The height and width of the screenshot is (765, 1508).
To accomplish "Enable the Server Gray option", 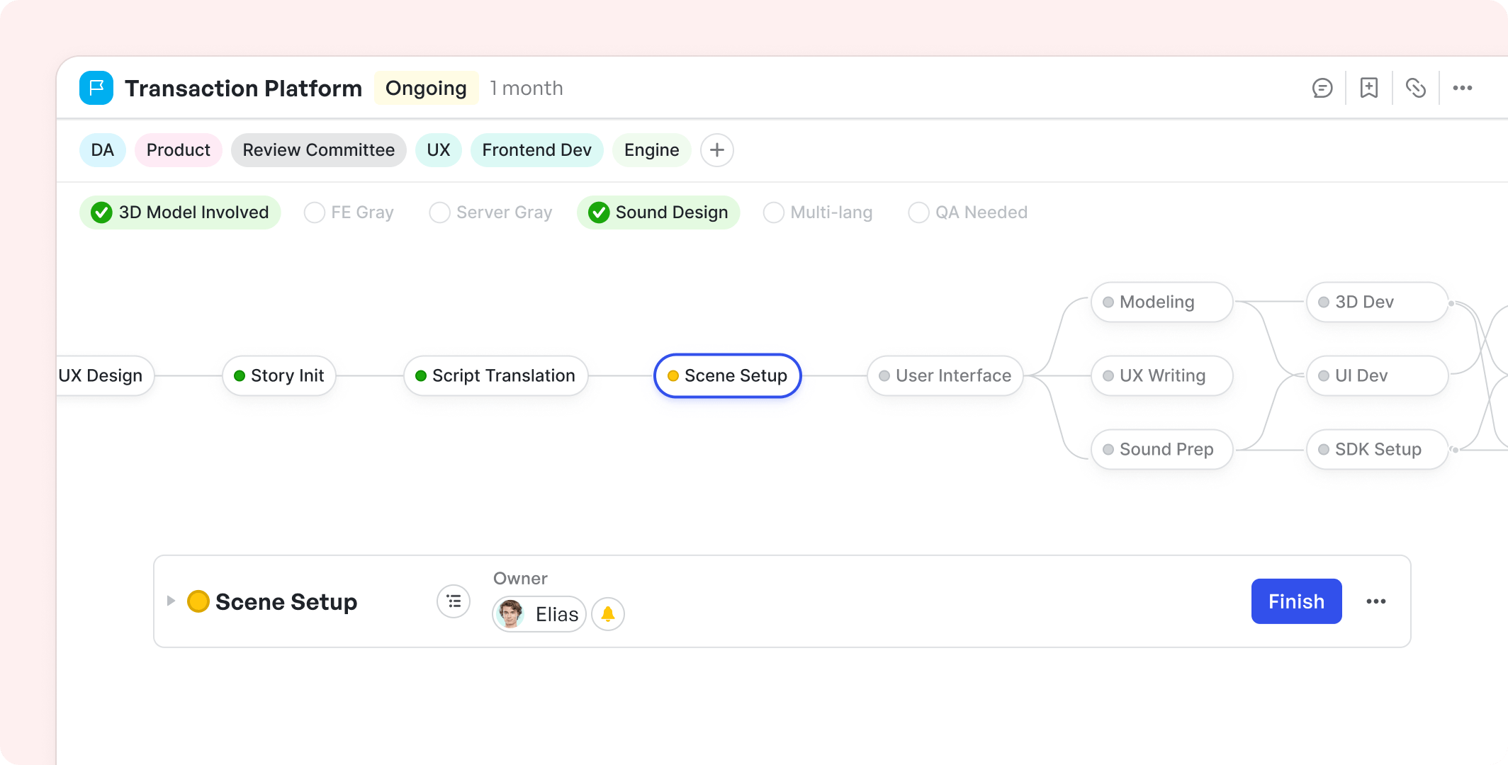I will point(490,212).
